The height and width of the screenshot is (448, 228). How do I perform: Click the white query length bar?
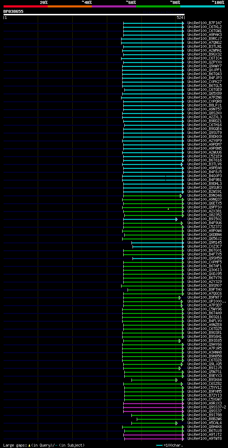[x=94, y=15]
